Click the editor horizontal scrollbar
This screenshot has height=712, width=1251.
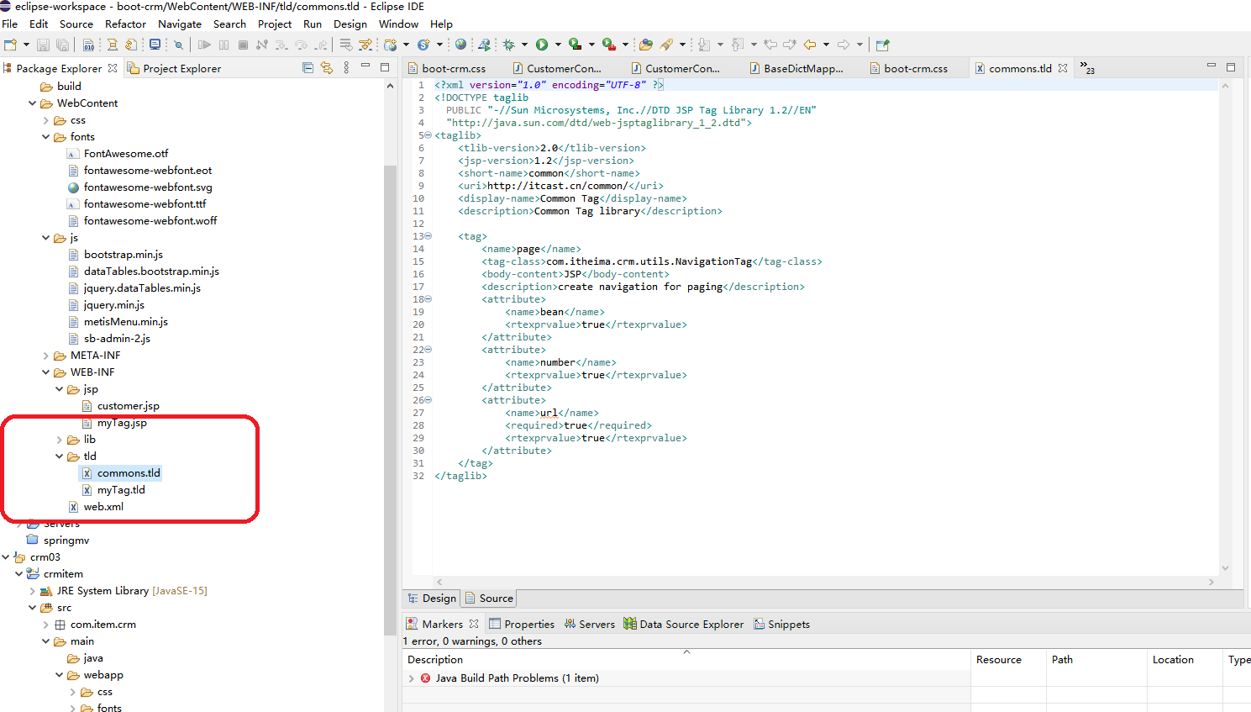[825, 582]
